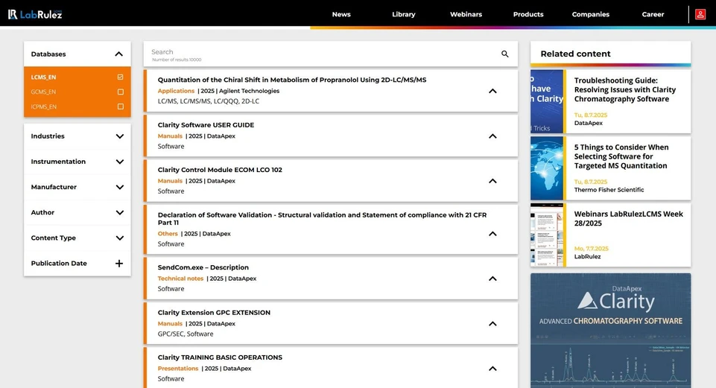The width and height of the screenshot is (716, 388).
Task: Click the globe thumbnail for MS Quantitation
Action: (548, 168)
